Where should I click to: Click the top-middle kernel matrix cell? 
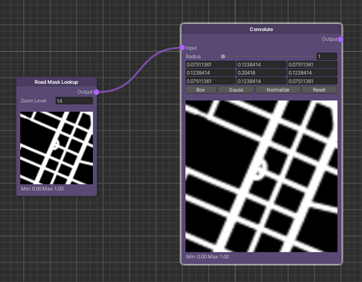[261, 65]
